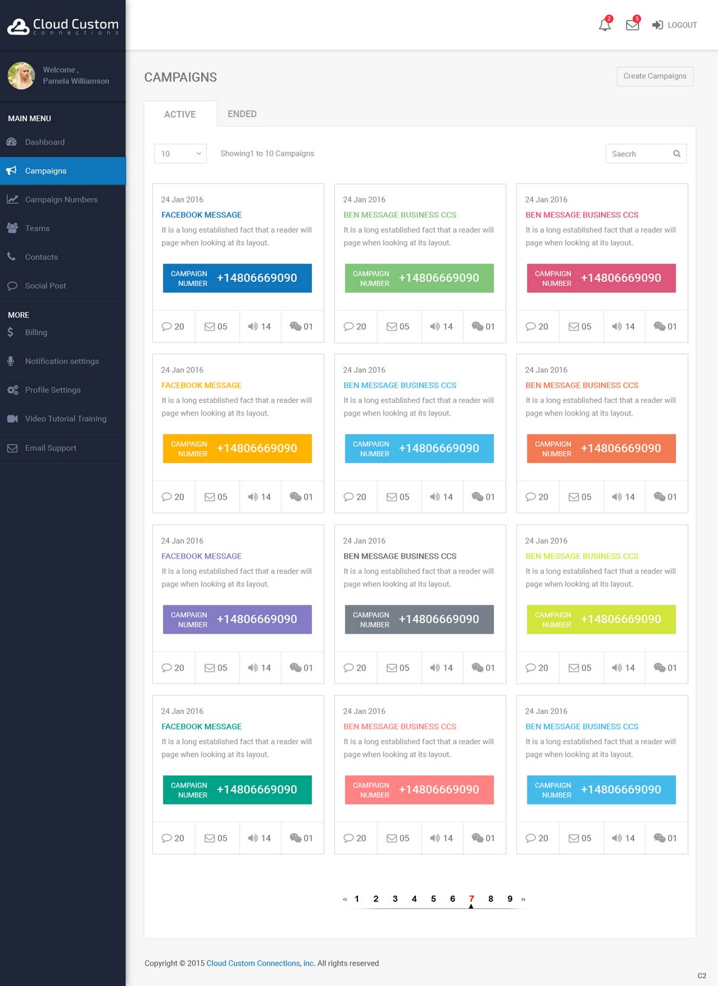Click the Notification settings microphone icon
This screenshot has width=718, height=986.
pyautogui.click(x=11, y=361)
